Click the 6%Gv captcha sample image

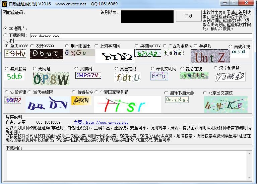(x=80, y=53)
